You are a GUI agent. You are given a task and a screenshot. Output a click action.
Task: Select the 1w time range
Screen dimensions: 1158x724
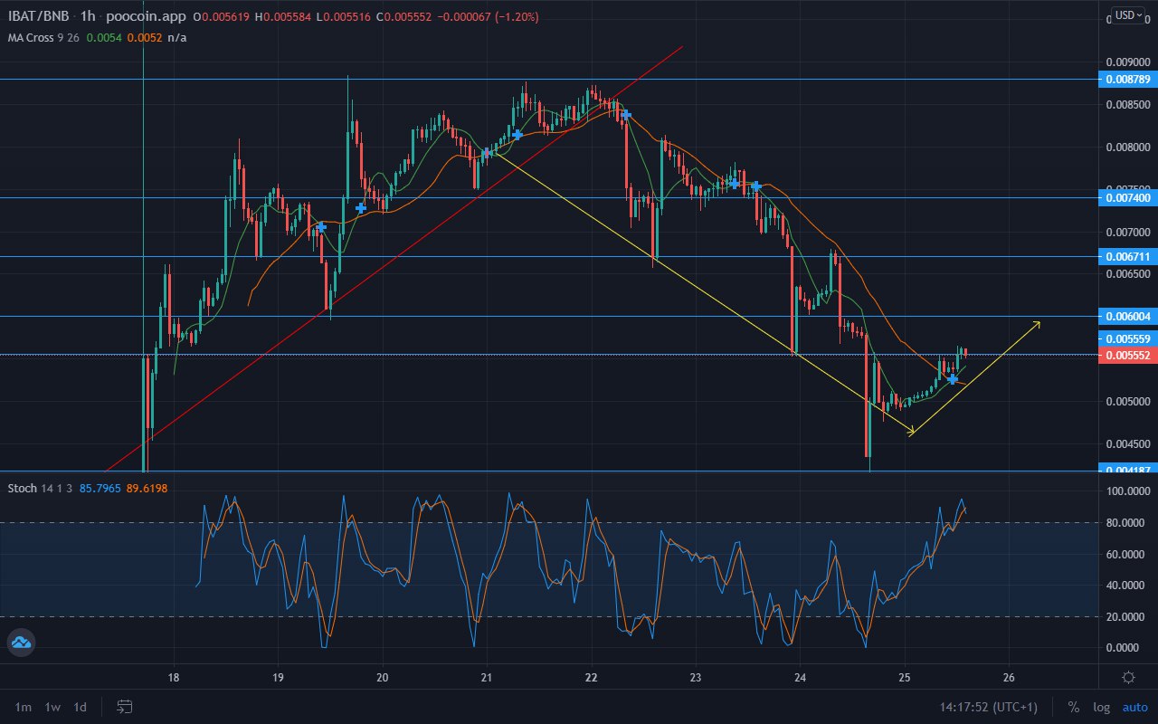point(52,707)
